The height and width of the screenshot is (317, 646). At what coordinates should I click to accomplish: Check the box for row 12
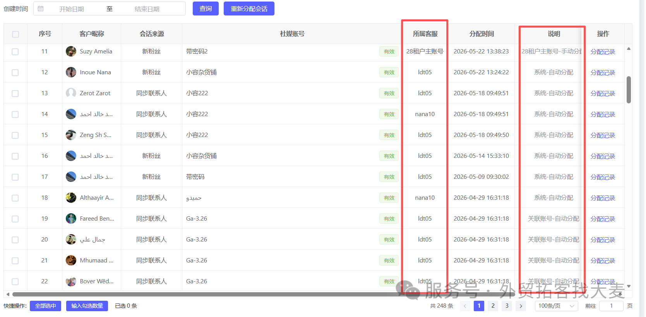15,72
